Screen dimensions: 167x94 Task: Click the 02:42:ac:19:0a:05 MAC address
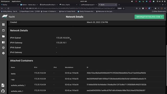click(x=72, y=79)
